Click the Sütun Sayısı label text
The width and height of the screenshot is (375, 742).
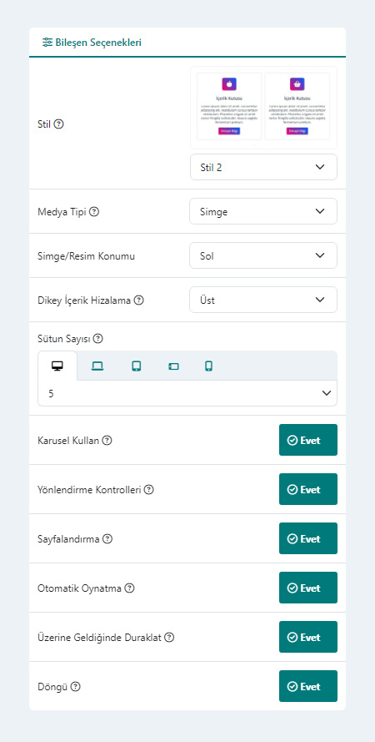[x=64, y=338]
